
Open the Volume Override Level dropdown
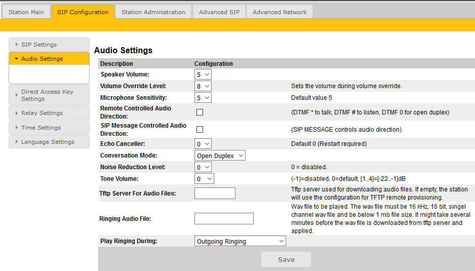pyautogui.click(x=203, y=86)
